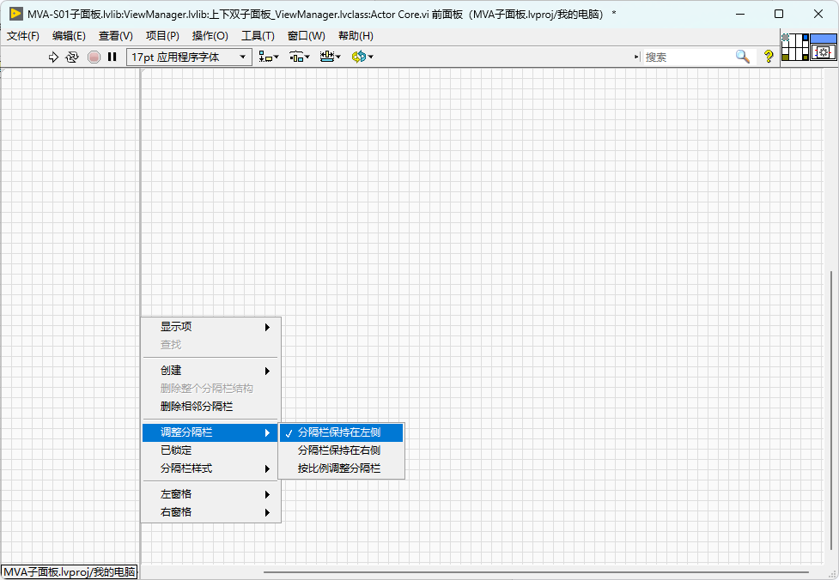The width and height of the screenshot is (839, 580).
Task: Open the 文件(F) menu
Action: pos(23,36)
